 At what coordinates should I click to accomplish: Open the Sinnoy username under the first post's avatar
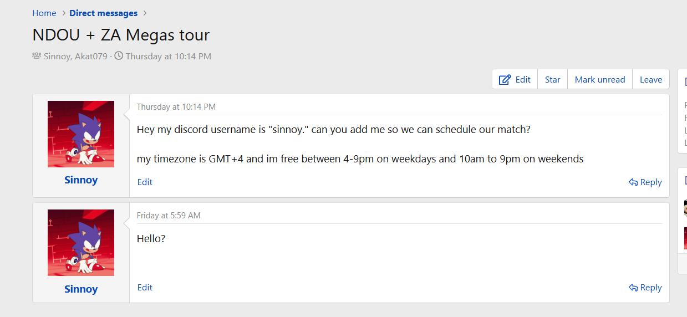coord(81,180)
